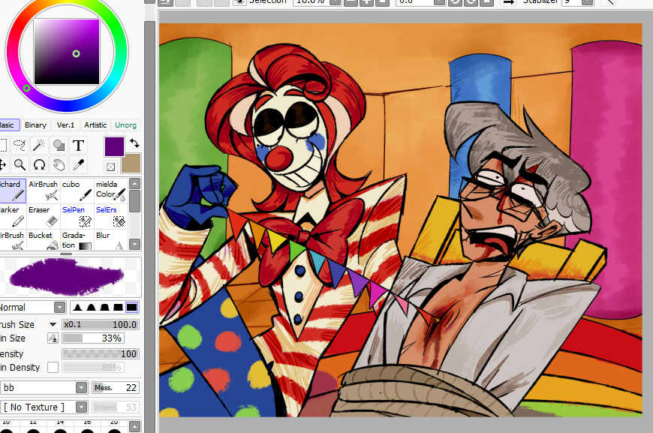Click the Brush Size slider showing 100.0
The image size is (653, 433).
coord(101,324)
